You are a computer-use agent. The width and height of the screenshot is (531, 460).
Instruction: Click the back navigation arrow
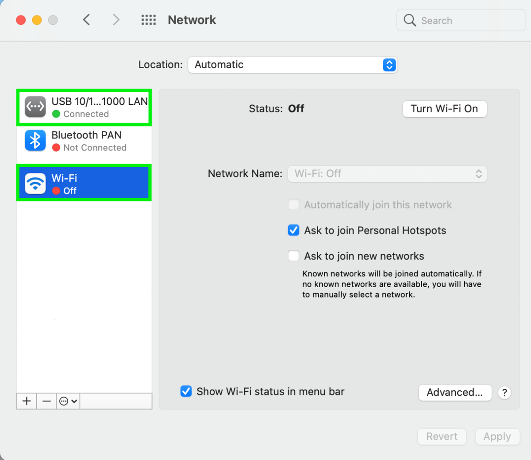click(87, 20)
